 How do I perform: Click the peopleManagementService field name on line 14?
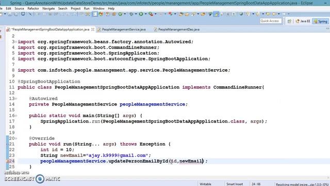click(x=153, y=104)
